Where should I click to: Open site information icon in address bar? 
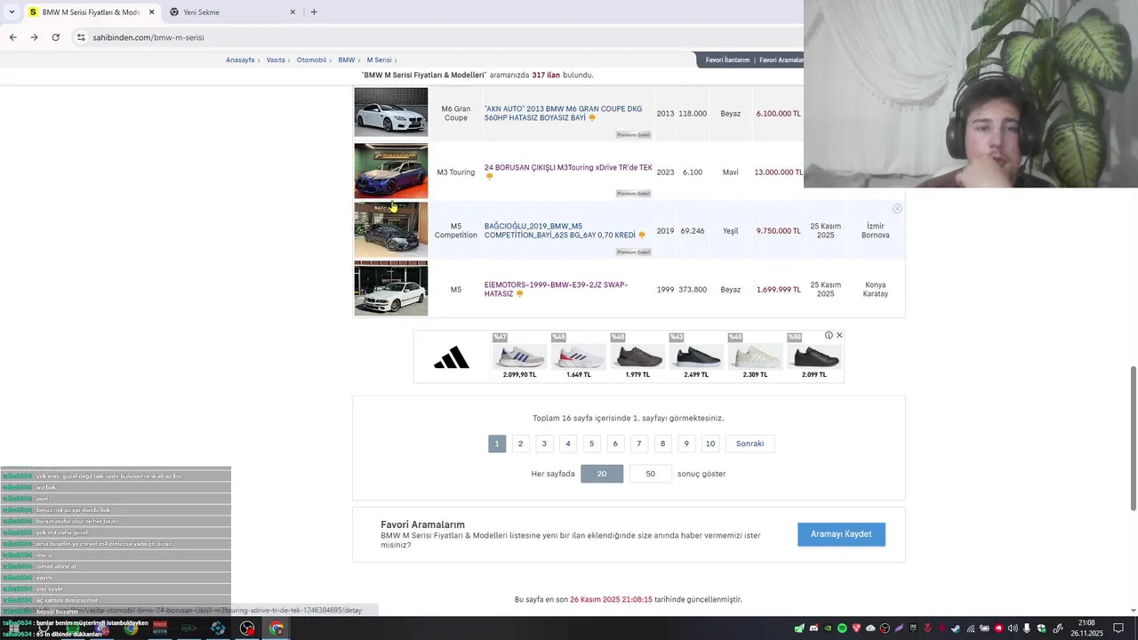tap(81, 37)
